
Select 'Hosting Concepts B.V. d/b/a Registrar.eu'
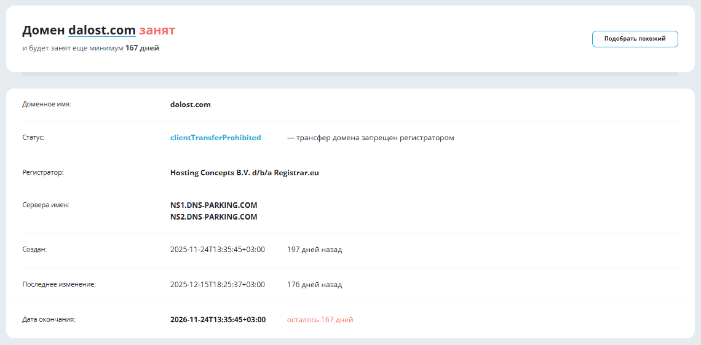point(245,173)
